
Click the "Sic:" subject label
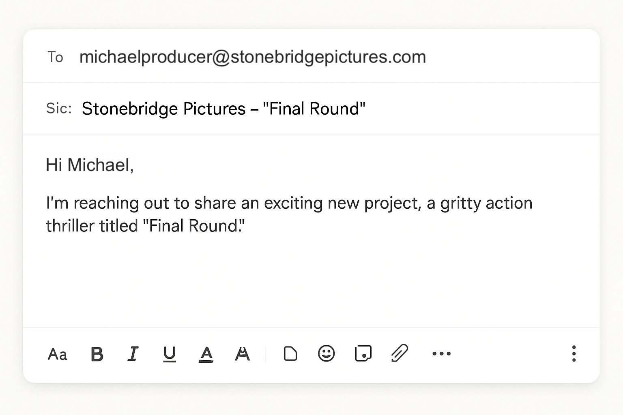59,108
